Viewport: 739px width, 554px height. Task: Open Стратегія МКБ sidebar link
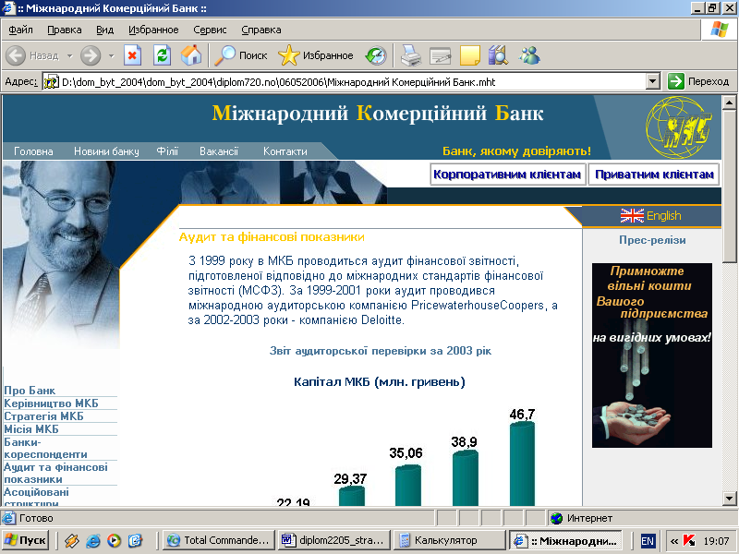pyautogui.click(x=43, y=416)
